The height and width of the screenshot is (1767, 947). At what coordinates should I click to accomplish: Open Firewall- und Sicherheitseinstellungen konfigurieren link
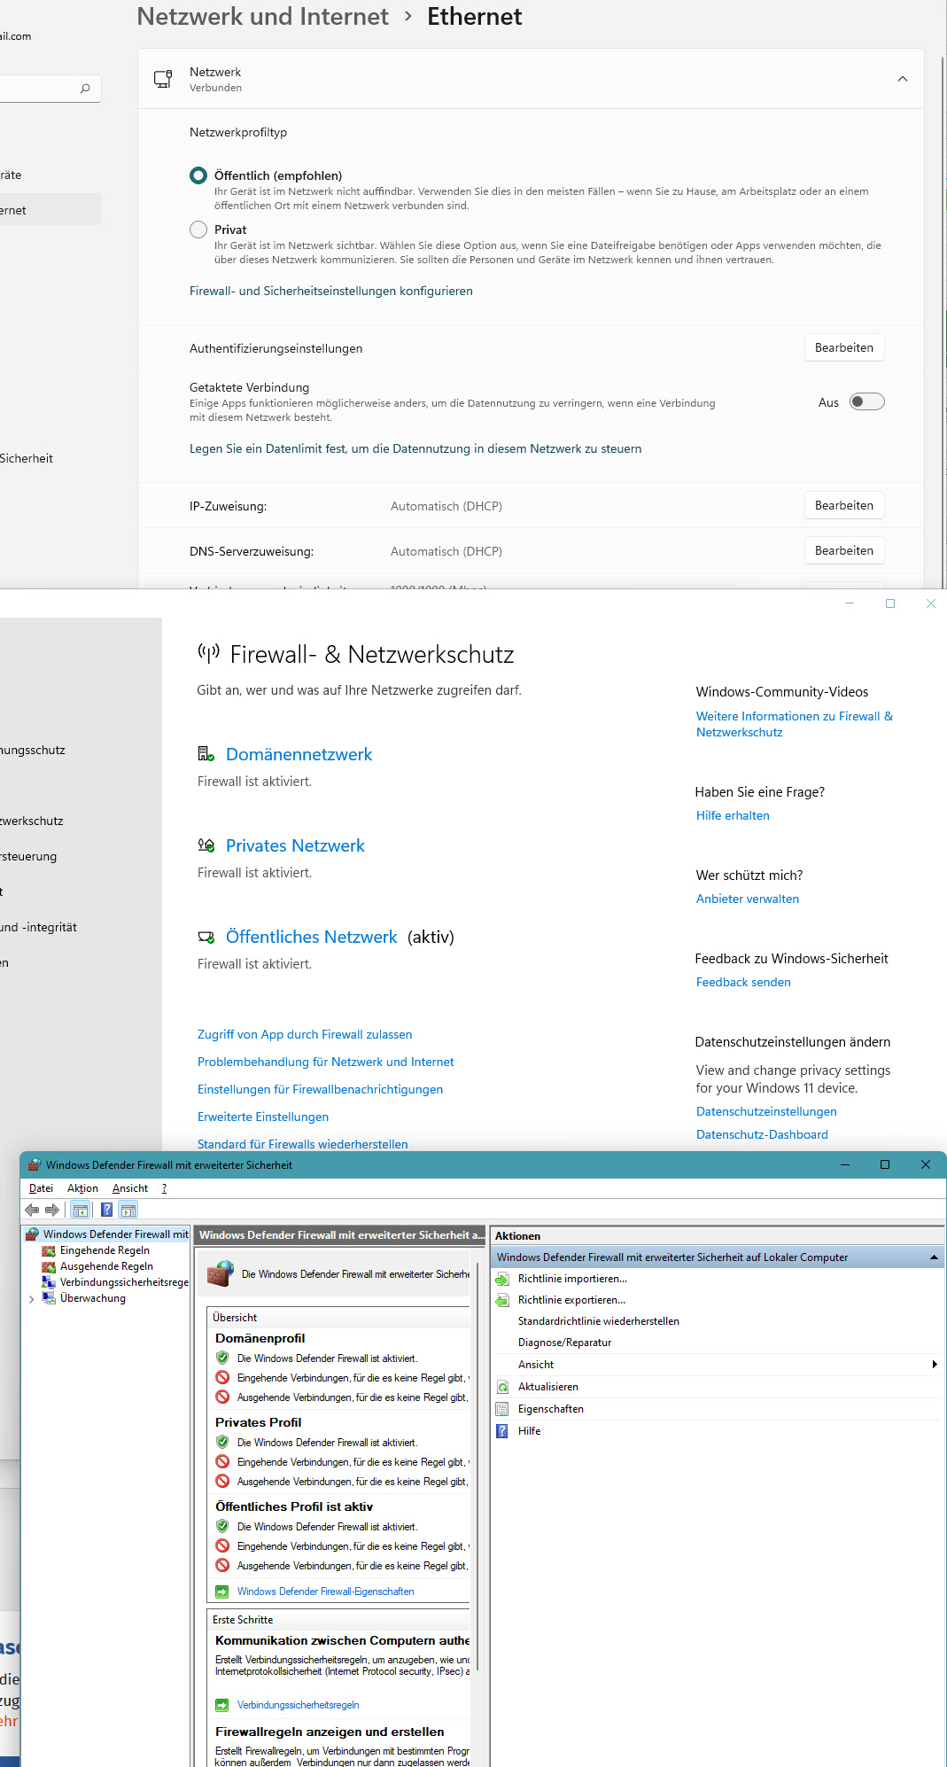[331, 291]
